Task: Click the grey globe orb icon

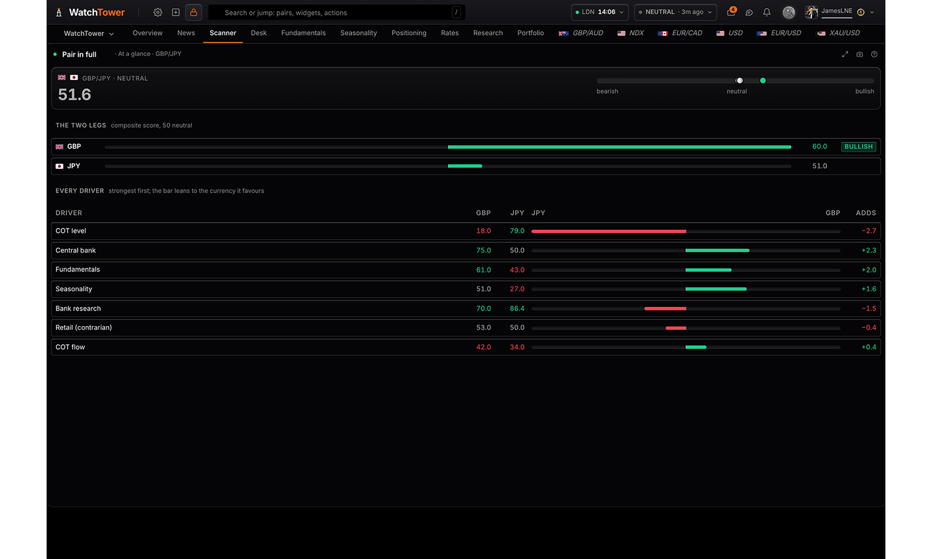Action: 788,12
